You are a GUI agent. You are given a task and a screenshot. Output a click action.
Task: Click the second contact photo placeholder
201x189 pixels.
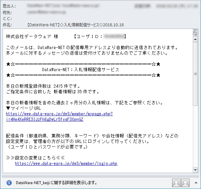tap(185, 183)
